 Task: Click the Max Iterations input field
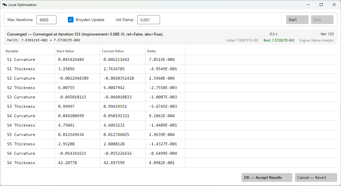47,20
